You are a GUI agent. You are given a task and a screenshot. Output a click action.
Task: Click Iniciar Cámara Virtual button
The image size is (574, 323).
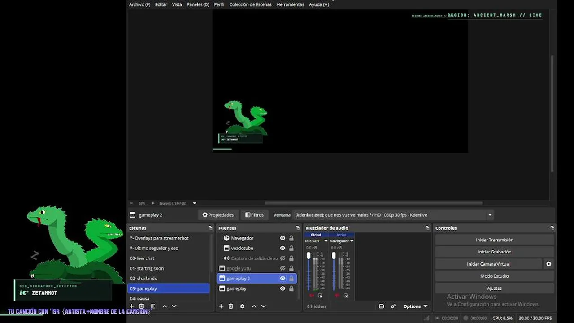[x=488, y=264]
